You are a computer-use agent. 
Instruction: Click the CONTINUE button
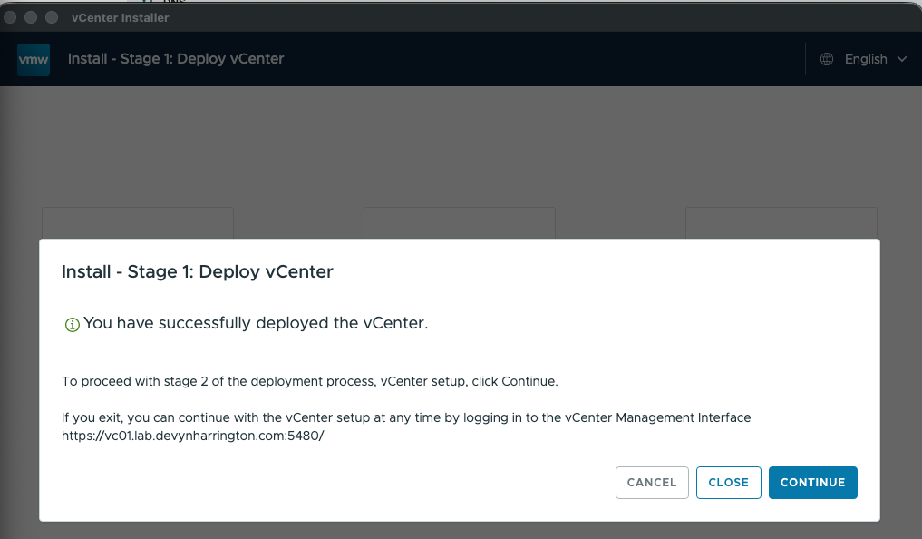[x=812, y=483]
